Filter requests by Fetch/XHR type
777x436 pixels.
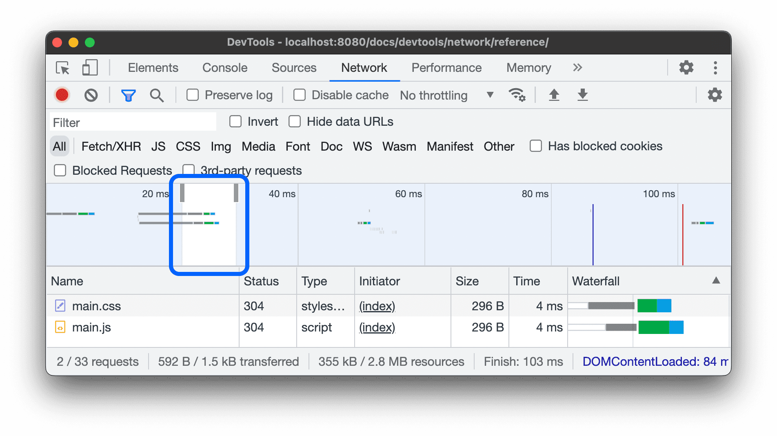111,146
